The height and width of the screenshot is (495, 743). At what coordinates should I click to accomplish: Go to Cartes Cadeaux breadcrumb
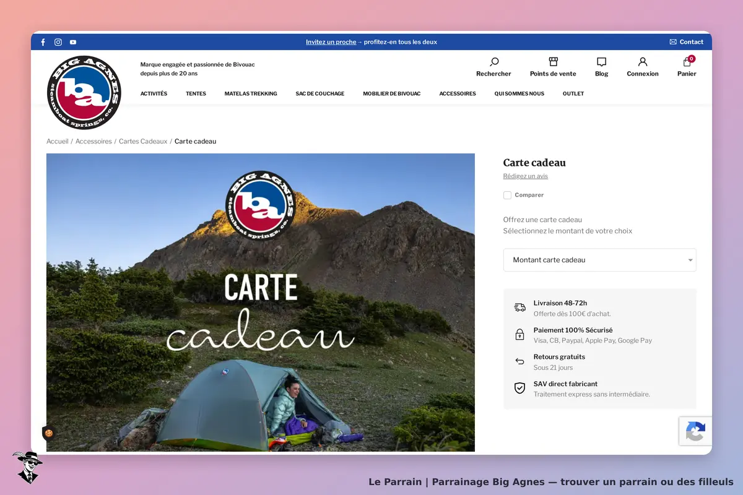pyautogui.click(x=143, y=141)
